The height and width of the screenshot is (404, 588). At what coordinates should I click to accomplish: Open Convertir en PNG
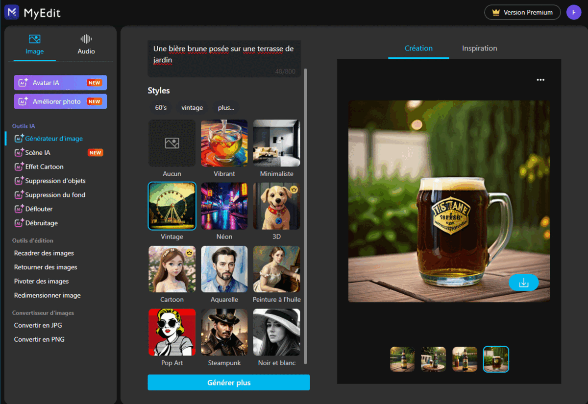coord(39,339)
